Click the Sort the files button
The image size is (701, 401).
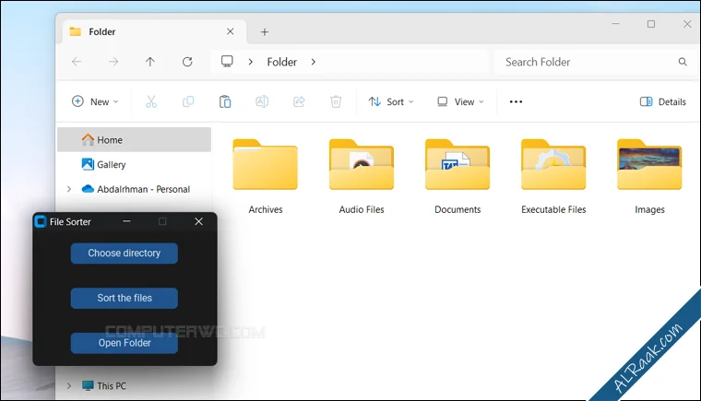coord(125,298)
